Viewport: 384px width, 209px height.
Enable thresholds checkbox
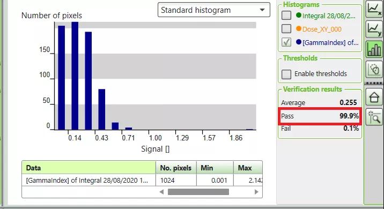[286, 74]
